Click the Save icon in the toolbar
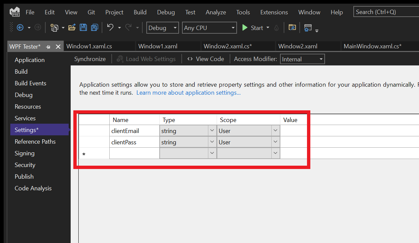Viewport: 419px width, 243px height. [83, 28]
